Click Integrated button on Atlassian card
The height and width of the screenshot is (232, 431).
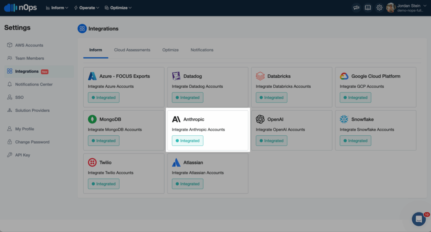click(187, 184)
